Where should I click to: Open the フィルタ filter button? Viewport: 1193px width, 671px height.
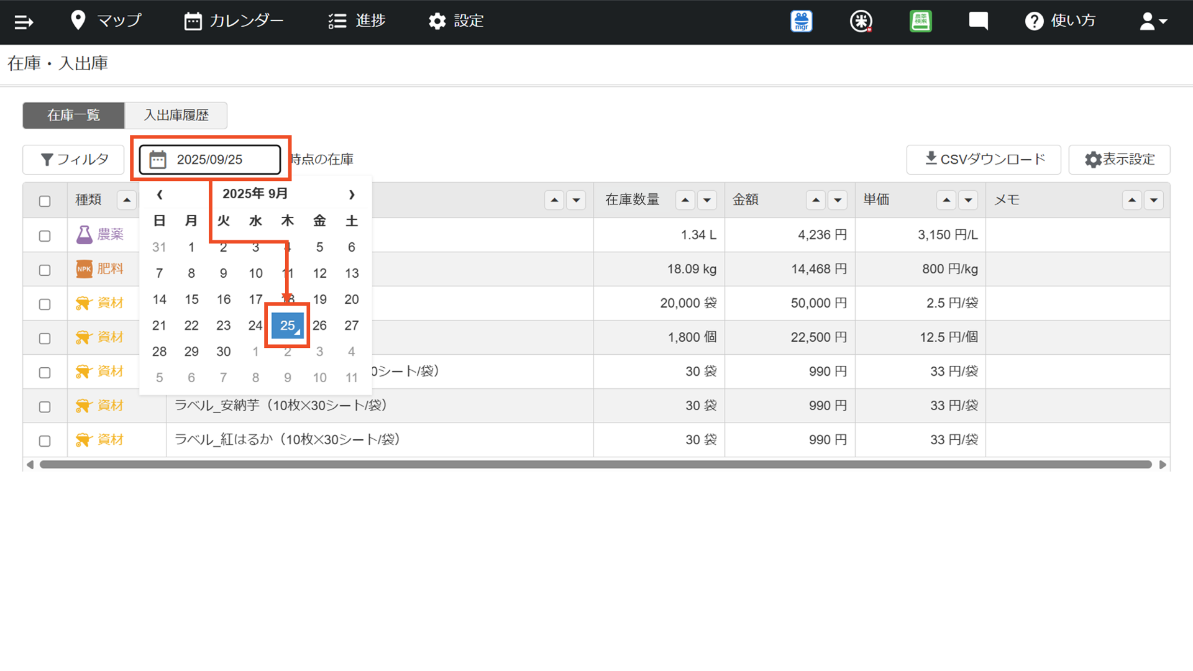(x=74, y=160)
